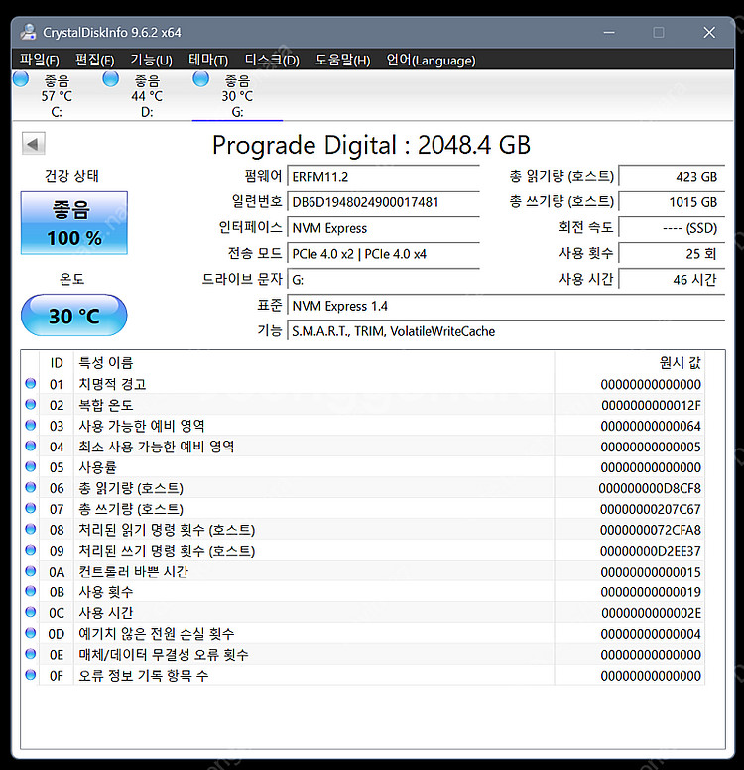Click raw value 000000000002E
744x770 pixels.
(651, 613)
